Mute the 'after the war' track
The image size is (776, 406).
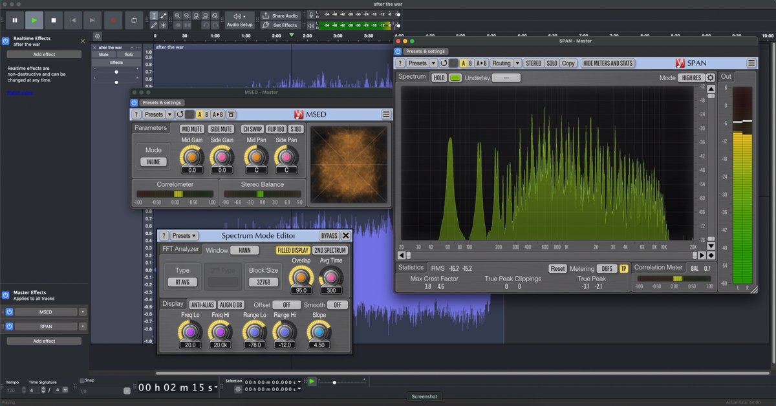[104, 54]
